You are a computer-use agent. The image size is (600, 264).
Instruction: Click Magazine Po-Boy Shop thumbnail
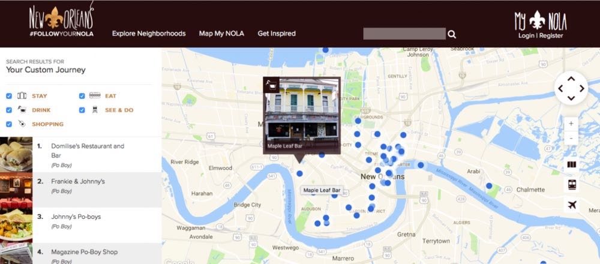coord(16,254)
